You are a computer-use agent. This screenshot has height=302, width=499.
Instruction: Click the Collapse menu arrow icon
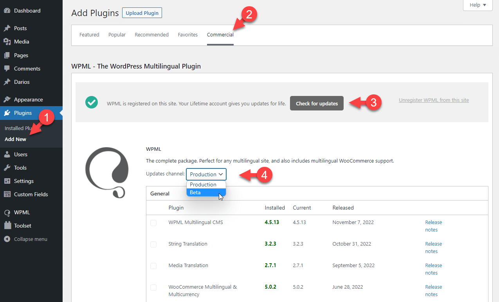tap(7, 239)
